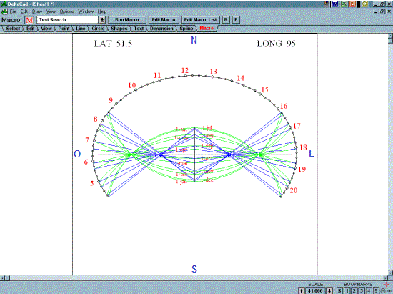This screenshot has width=393, height=294.
Task: Click the Edit Macro button
Action: pos(164,20)
